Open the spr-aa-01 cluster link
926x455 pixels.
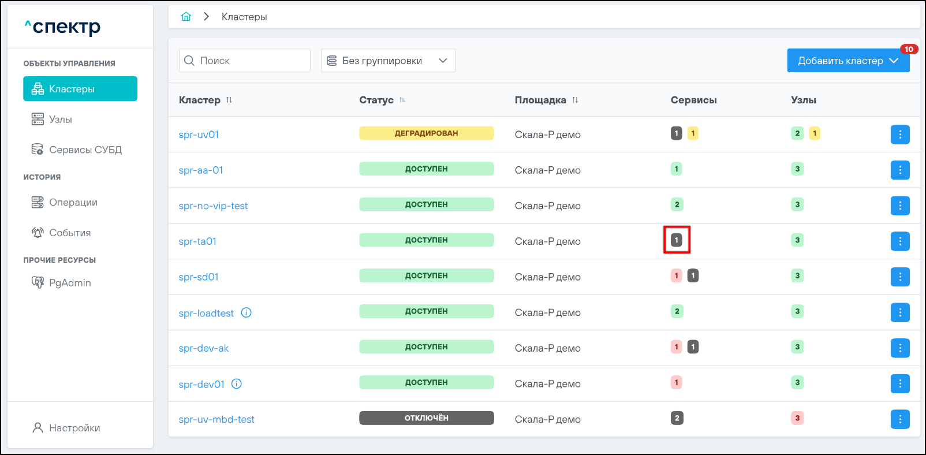point(201,170)
